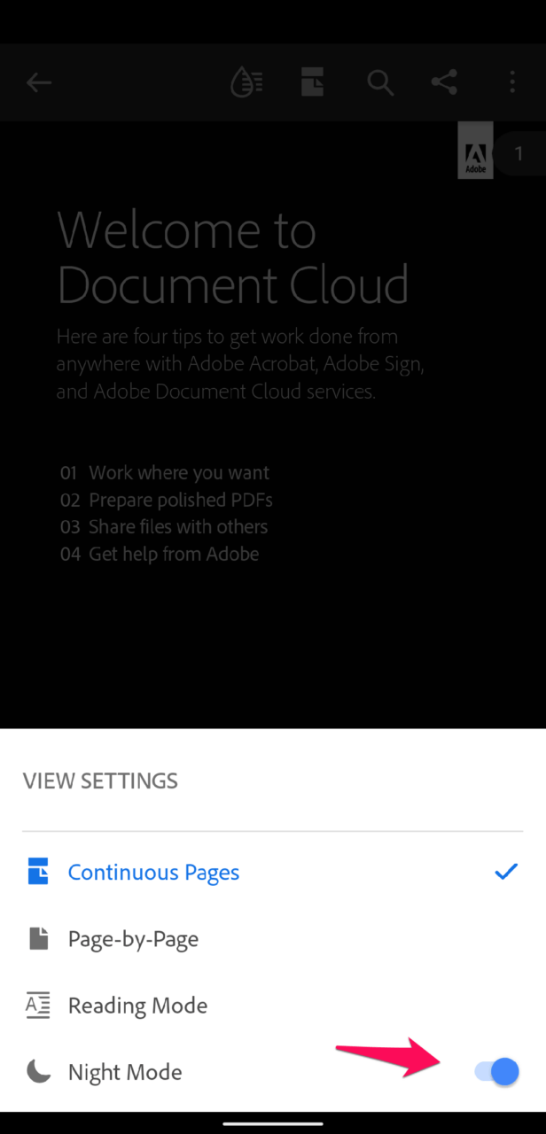Click the Page-by-Page document icon

pos(37,937)
